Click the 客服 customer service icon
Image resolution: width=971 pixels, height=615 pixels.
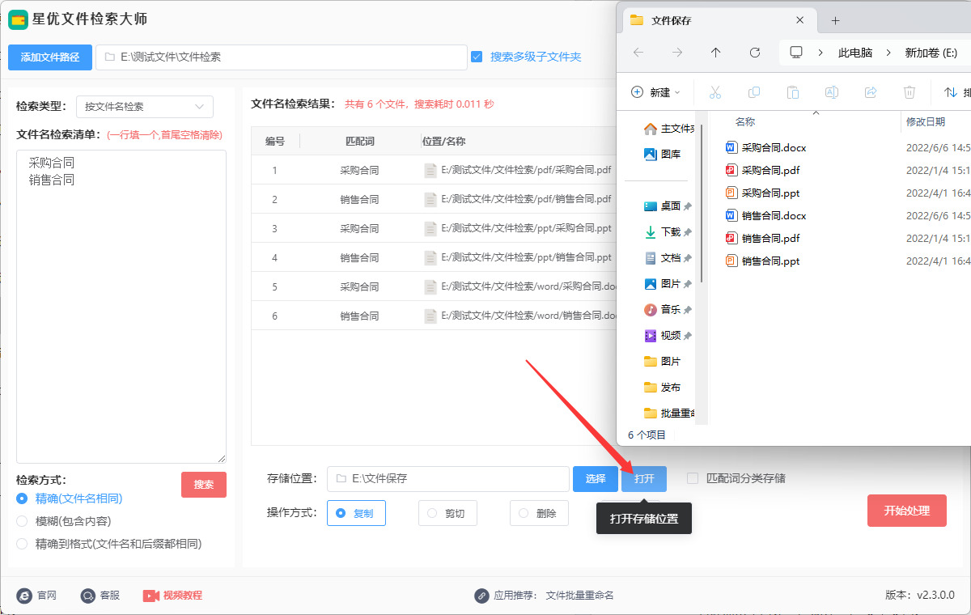click(x=88, y=596)
